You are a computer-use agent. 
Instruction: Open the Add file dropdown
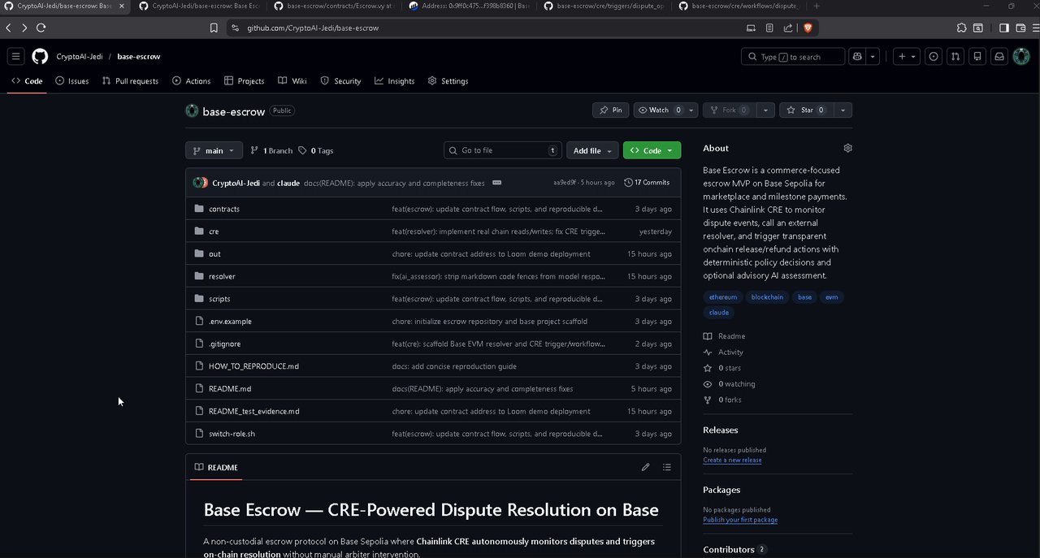tap(591, 150)
